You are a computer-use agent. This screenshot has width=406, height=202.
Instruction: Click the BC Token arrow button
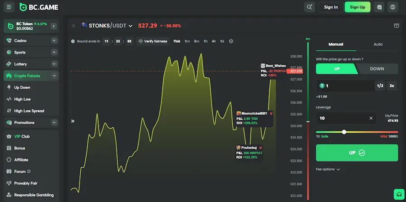[54, 26]
